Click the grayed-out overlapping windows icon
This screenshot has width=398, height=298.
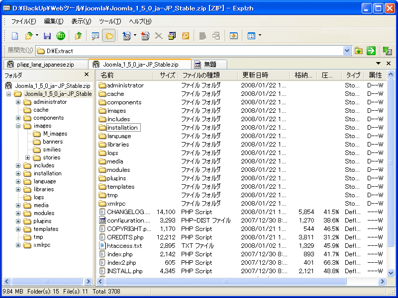click(x=216, y=36)
